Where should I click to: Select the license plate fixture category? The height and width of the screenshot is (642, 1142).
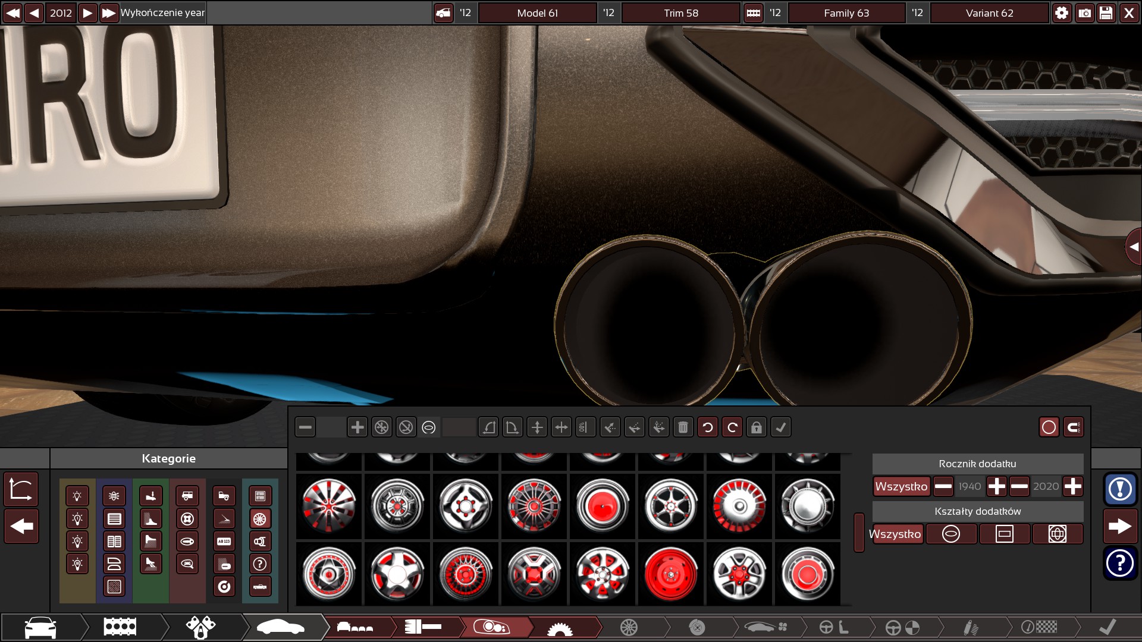point(224,542)
